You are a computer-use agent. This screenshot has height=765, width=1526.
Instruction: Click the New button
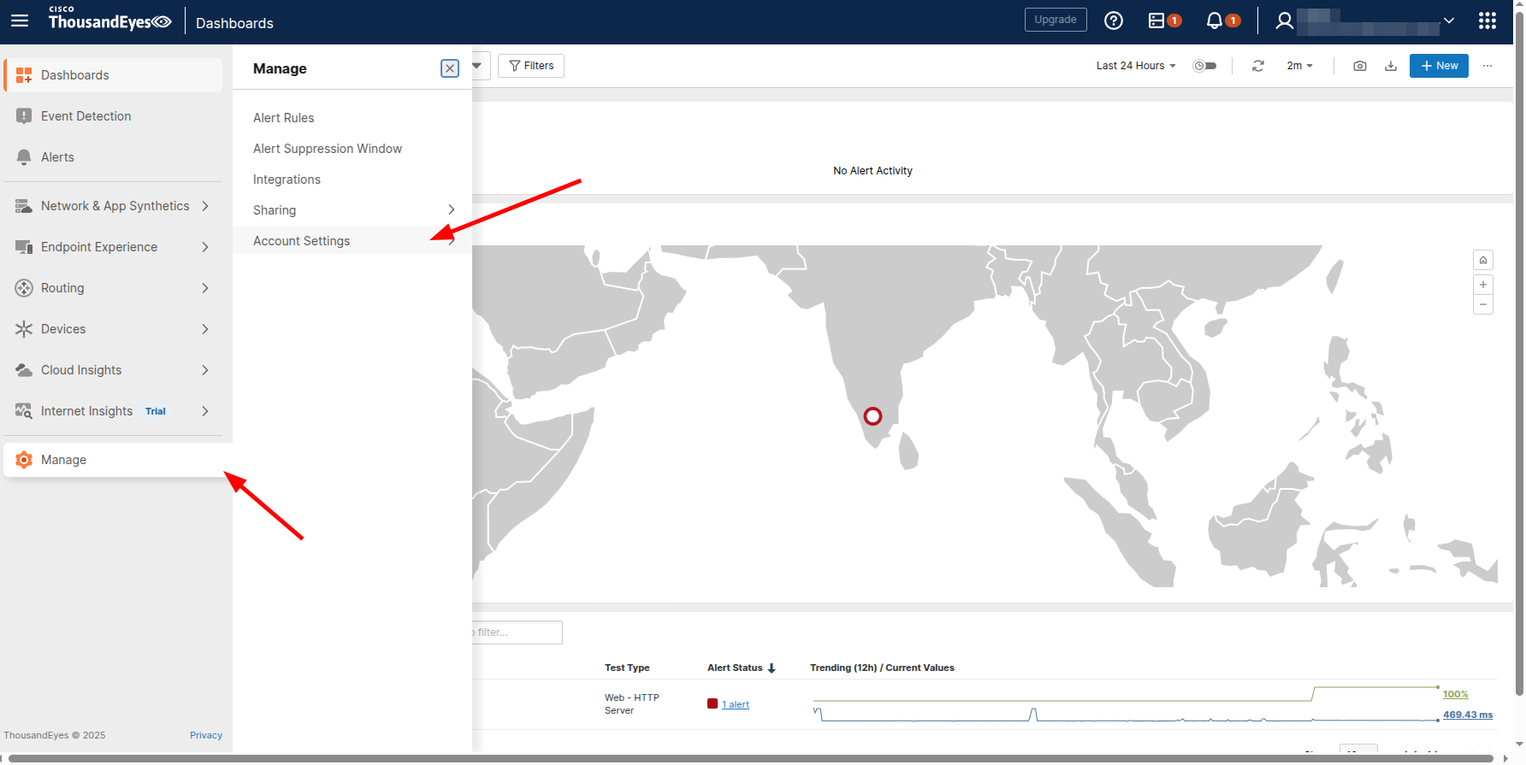tap(1439, 66)
